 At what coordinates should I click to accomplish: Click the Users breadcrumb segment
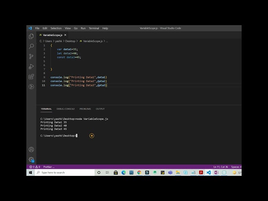[49, 41]
